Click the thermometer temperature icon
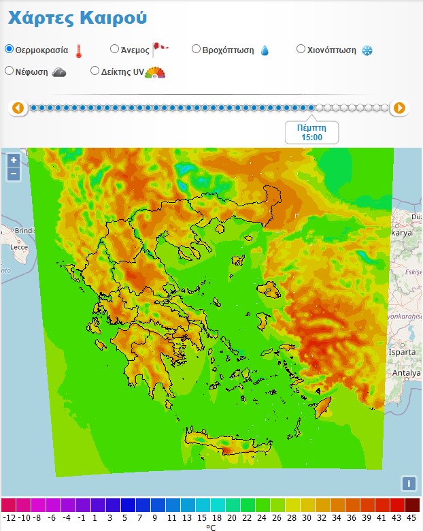Screen dimensions: 423x531 point(79,50)
